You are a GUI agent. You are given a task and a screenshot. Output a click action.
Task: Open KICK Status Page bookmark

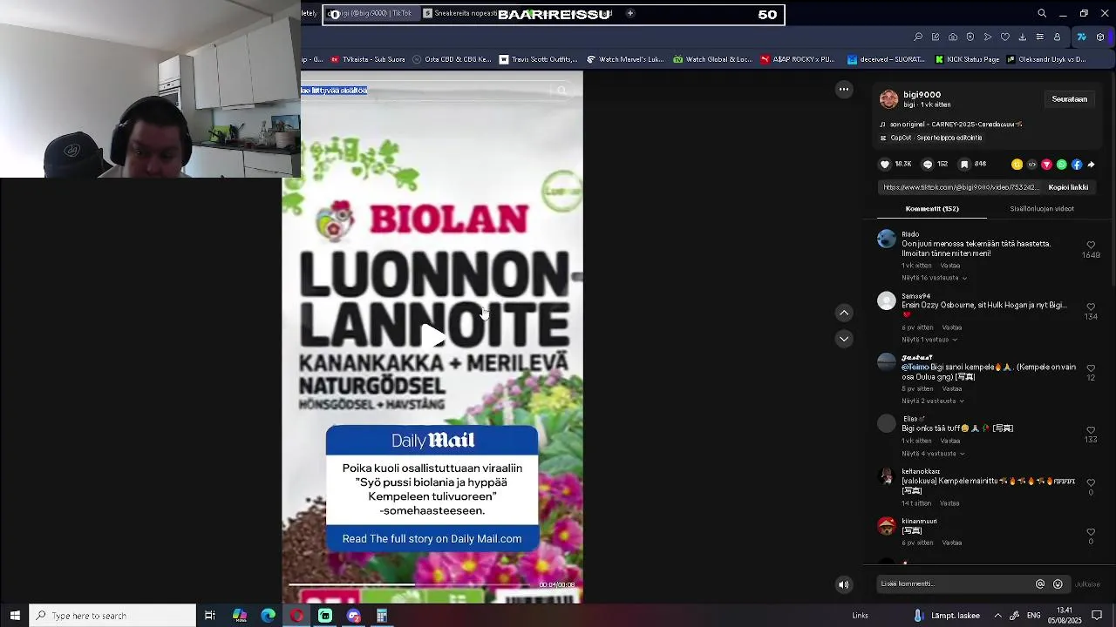[x=967, y=60]
